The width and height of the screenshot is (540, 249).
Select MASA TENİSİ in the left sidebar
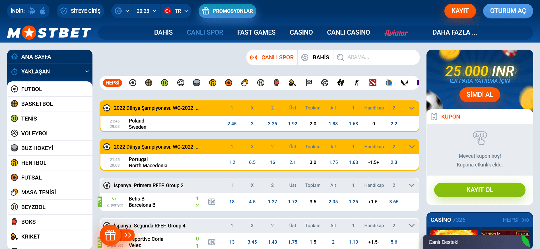click(50, 192)
